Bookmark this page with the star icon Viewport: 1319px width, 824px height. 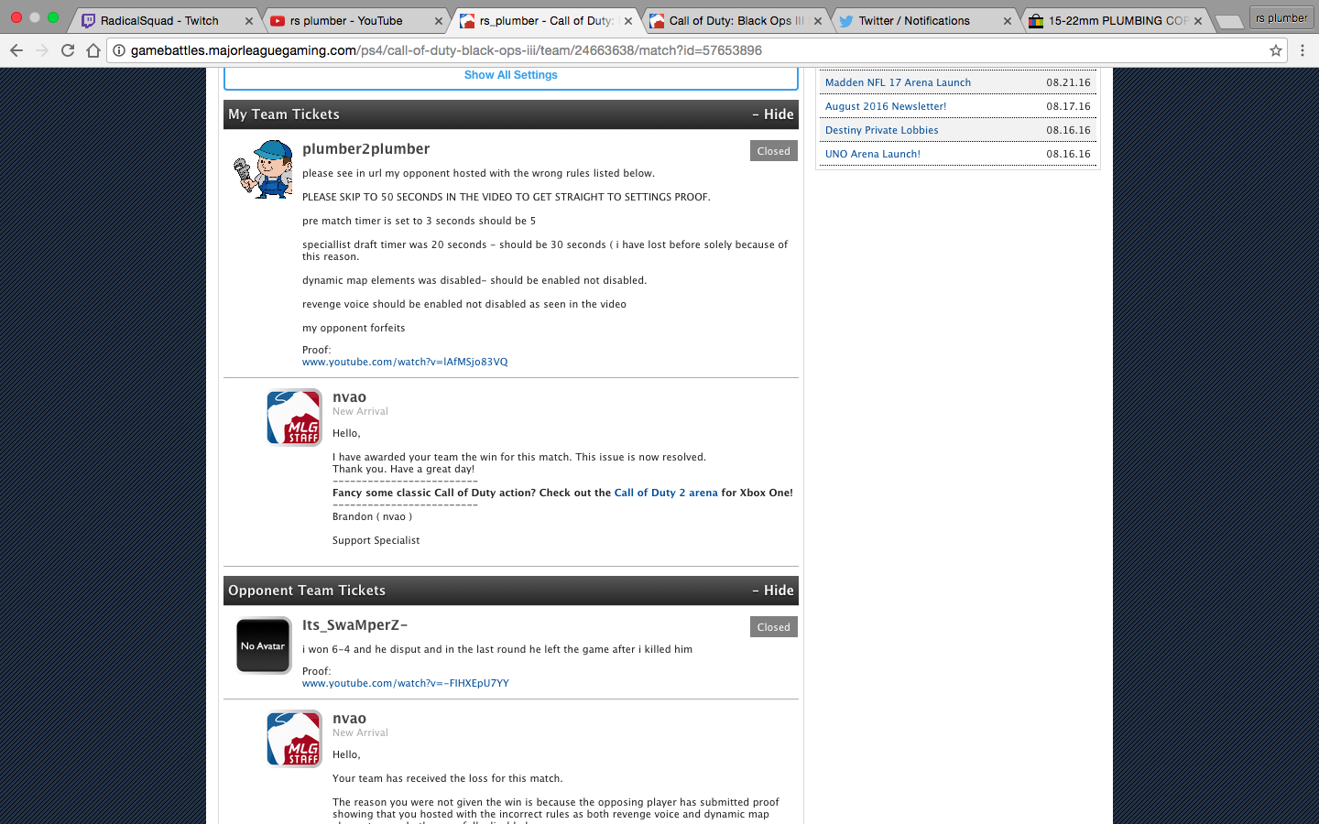click(1276, 50)
